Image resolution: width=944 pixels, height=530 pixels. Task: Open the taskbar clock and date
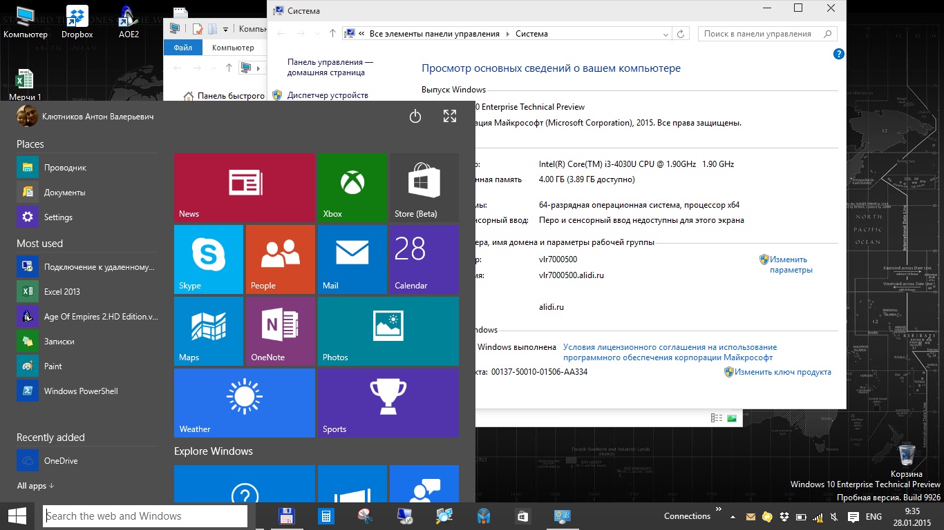tap(912, 516)
